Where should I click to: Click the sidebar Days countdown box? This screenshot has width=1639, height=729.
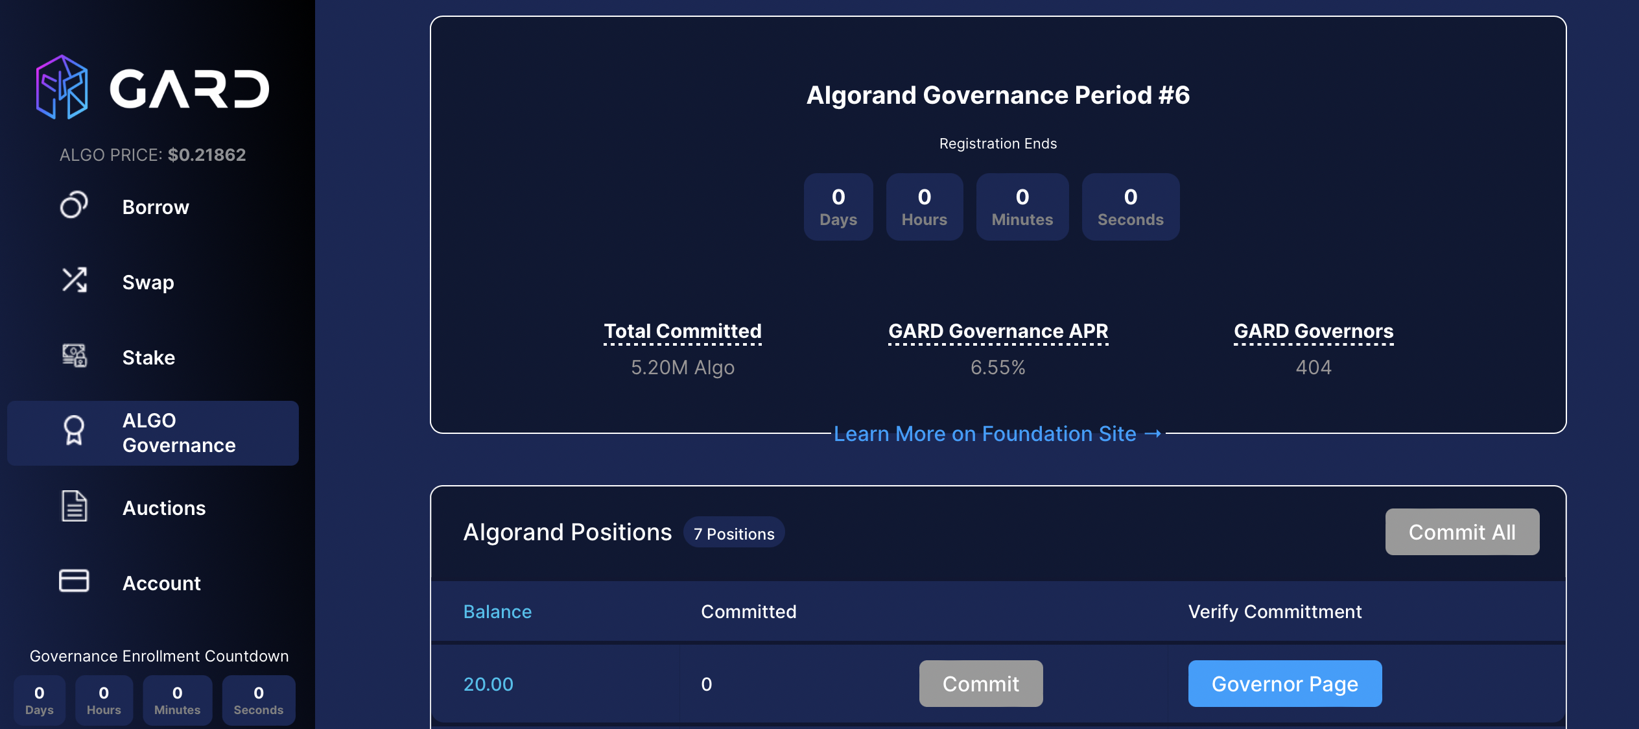40,700
